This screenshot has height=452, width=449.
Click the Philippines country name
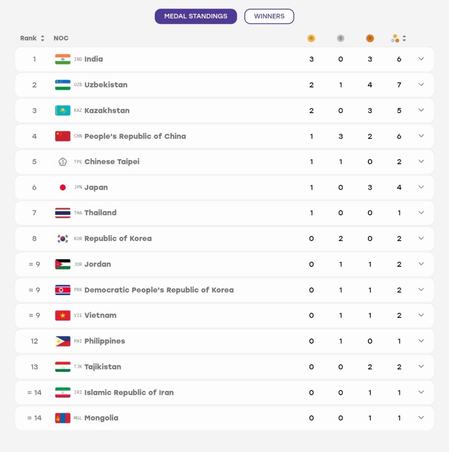(x=105, y=341)
